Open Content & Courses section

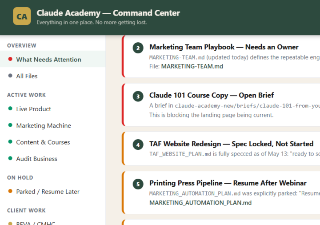(52, 142)
